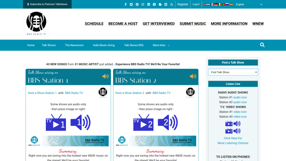Screen dimensions: 286x161
Task: Open Talk Shows in the blue nav bar
Action: (49, 45)
